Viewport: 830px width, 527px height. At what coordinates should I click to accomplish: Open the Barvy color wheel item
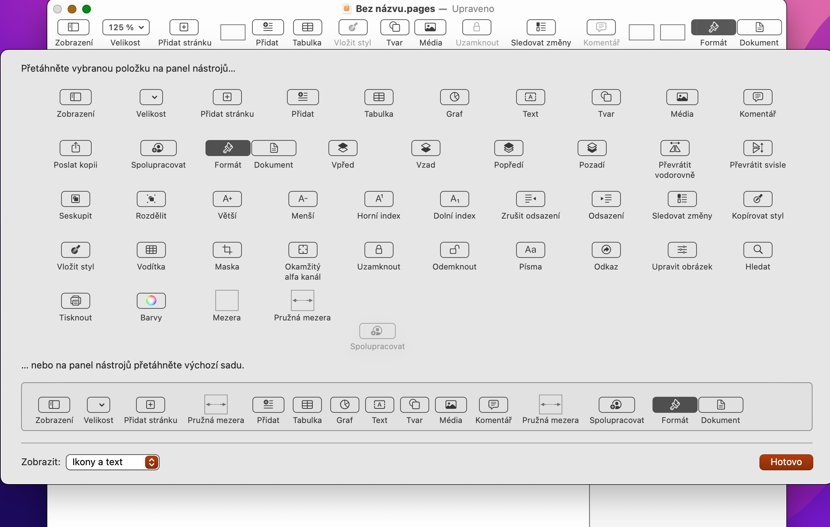click(x=151, y=301)
